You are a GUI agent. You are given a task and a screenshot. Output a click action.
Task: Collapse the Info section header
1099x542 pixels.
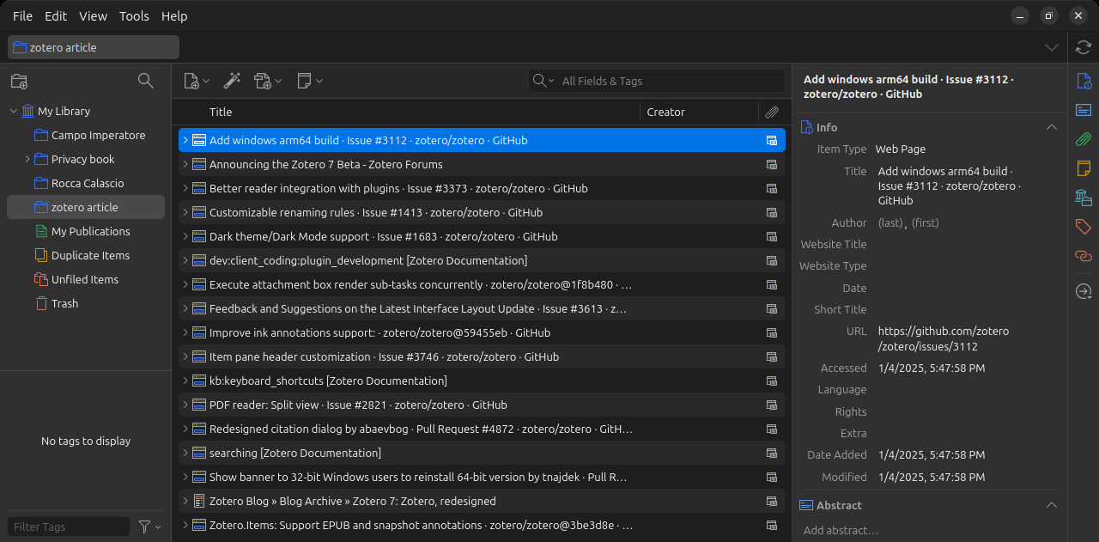pos(1051,127)
